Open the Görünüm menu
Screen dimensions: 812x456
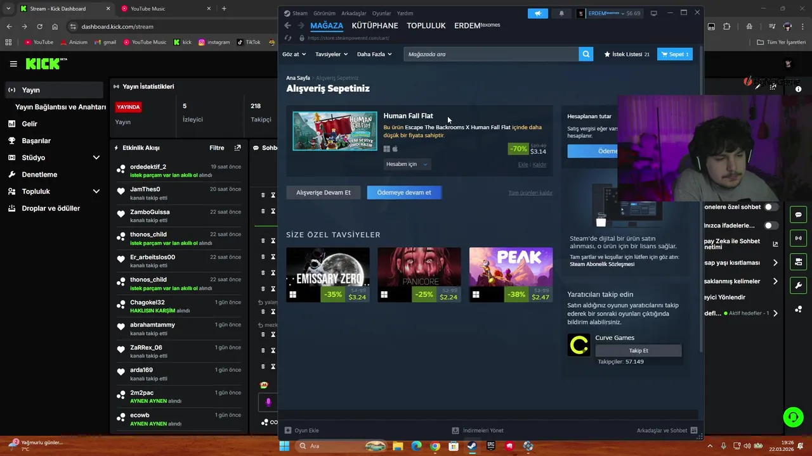pos(324,13)
